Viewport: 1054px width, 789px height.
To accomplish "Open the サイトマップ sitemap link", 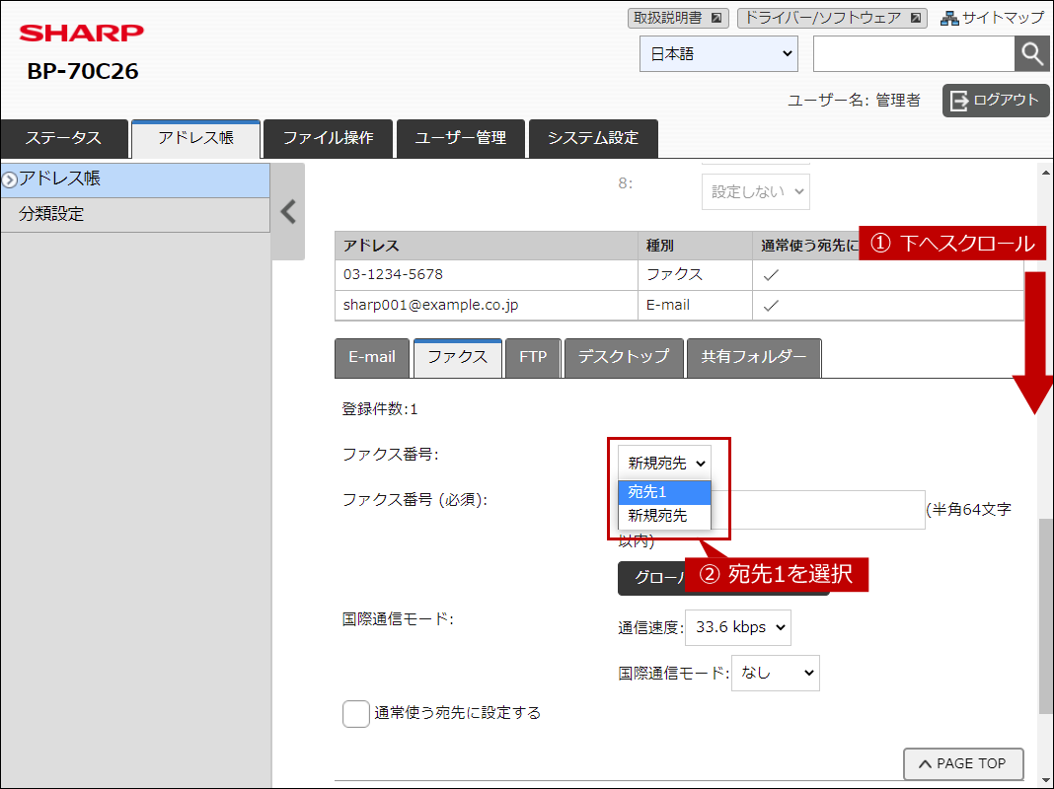I will tap(991, 18).
